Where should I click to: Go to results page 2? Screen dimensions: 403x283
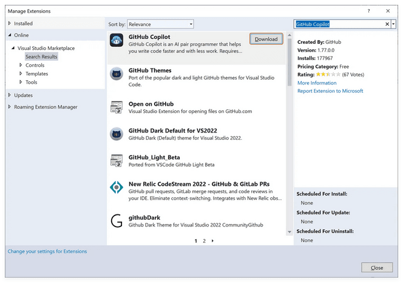(205, 241)
